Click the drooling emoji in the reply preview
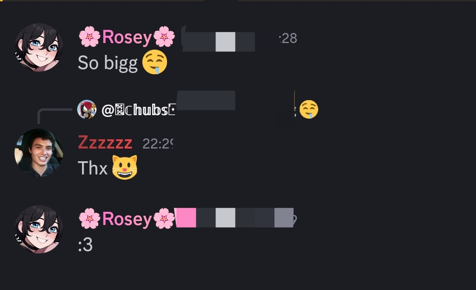Screen dimensions: 476x290 [x=309, y=109]
